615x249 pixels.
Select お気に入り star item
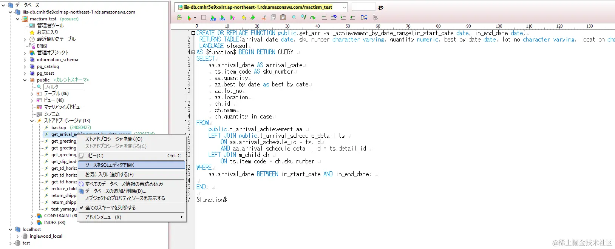47,32
